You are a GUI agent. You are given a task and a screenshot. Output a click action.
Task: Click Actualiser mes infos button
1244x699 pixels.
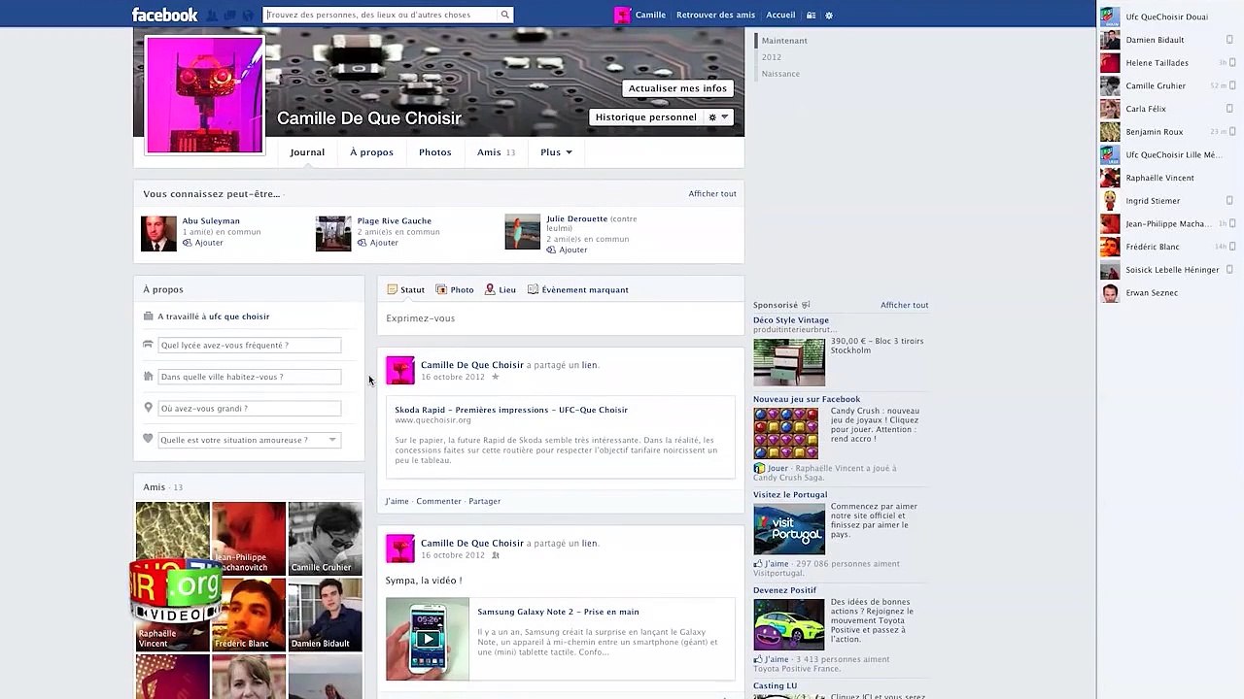677,88
